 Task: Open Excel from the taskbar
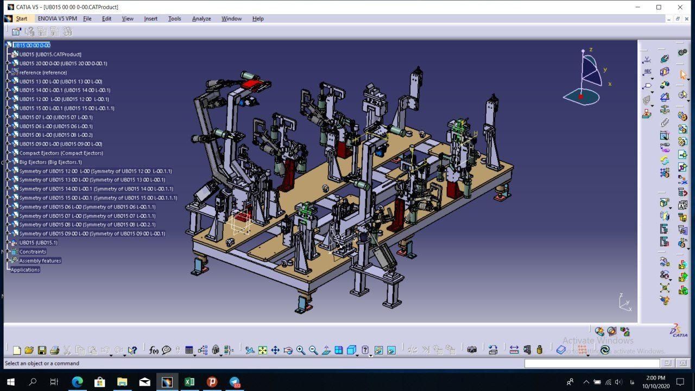point(189,382)
